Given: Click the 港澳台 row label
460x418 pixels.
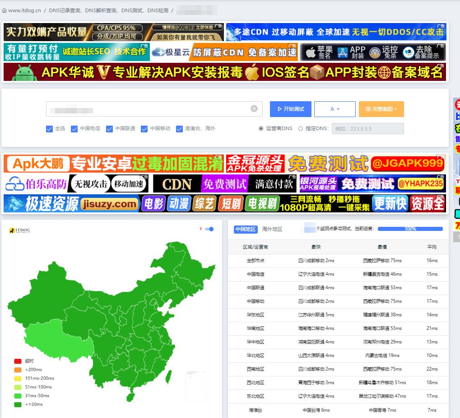Looking at the screenshot, I should (255, 410).
